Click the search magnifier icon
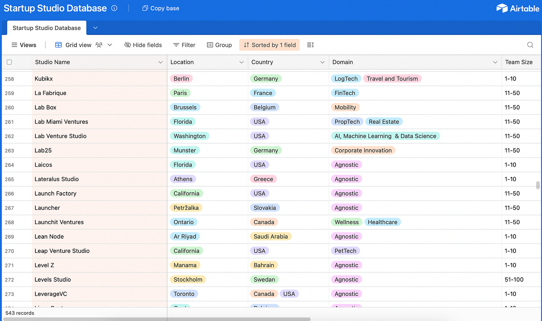 tap(530, 45)
